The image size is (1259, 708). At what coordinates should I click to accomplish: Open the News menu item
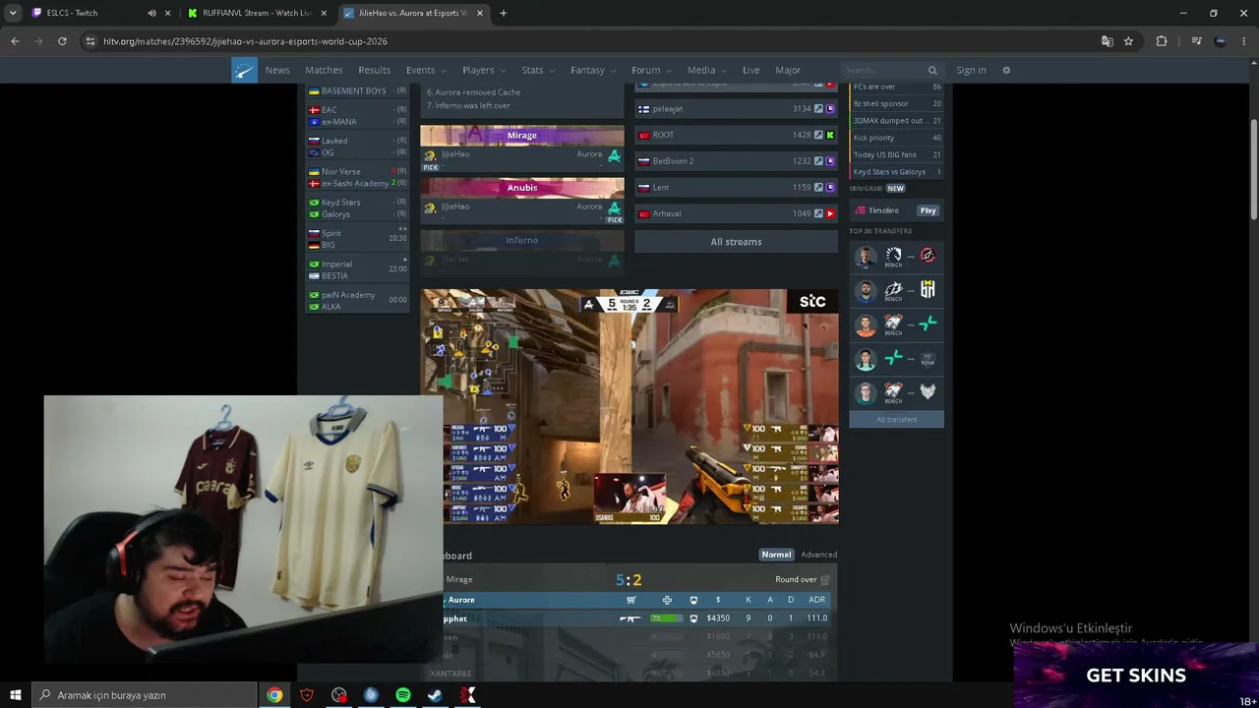277,70
